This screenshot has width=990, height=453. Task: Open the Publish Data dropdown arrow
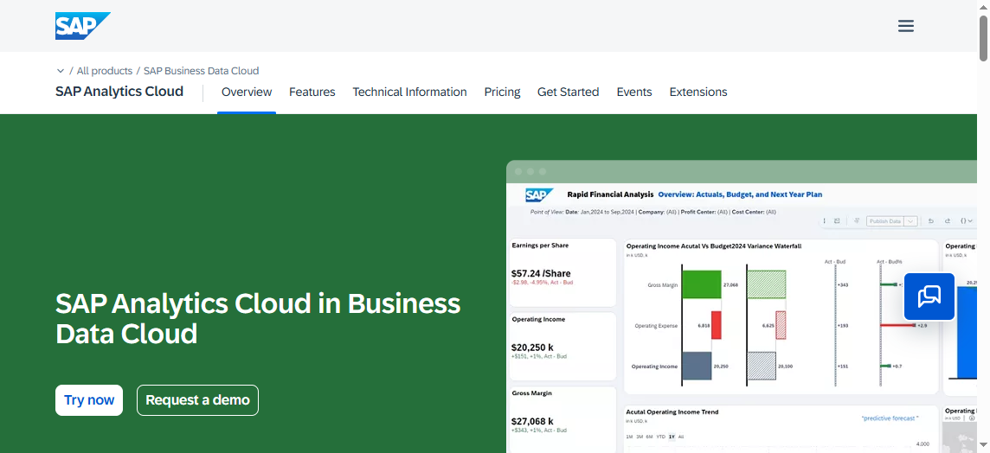point(910,221)
